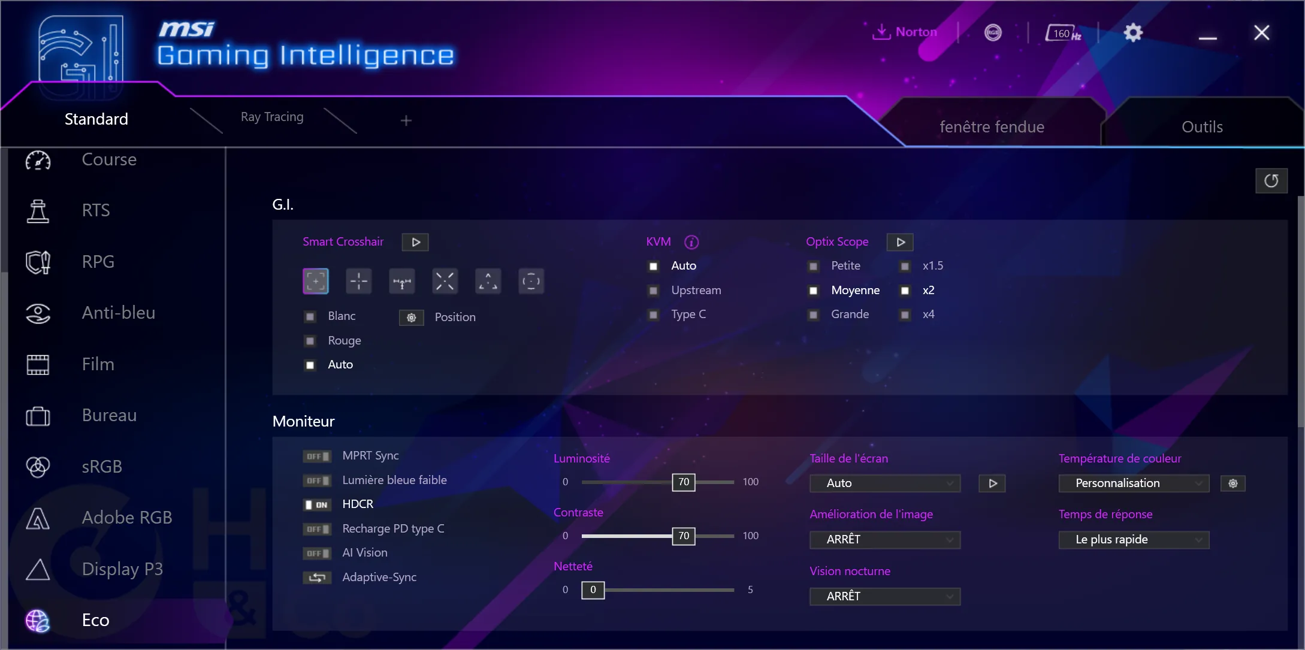This screenshot has height=650, width=1305.
Task: Choose the T-shaped crosshair style
Action: pos(402,281)
